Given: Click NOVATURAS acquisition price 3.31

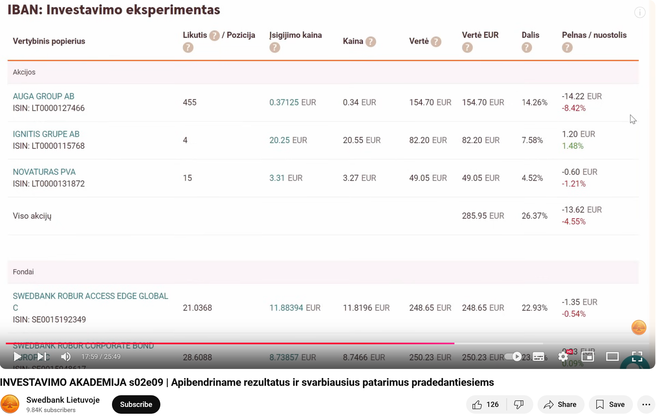Looking at the screenshot, I should coord(277,178).
